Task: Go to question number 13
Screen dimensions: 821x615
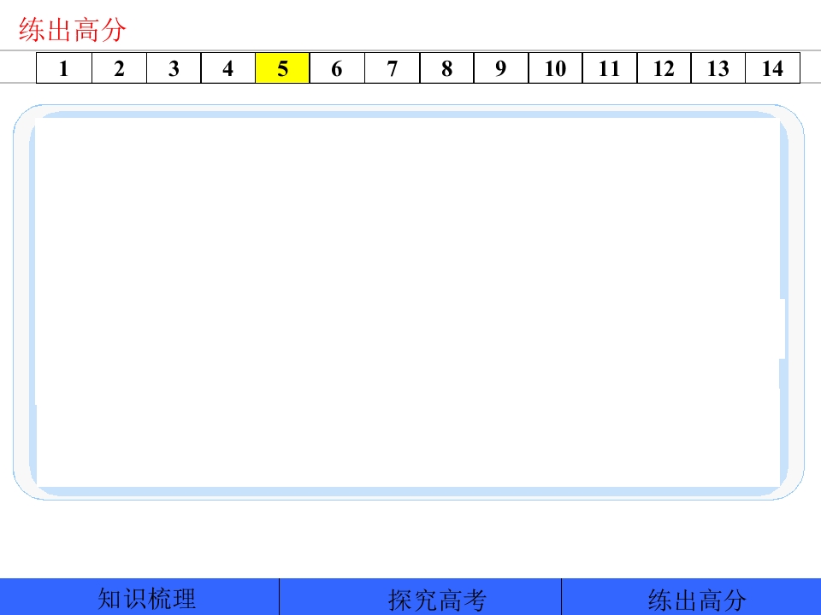Action: click(x=718, y=68)
